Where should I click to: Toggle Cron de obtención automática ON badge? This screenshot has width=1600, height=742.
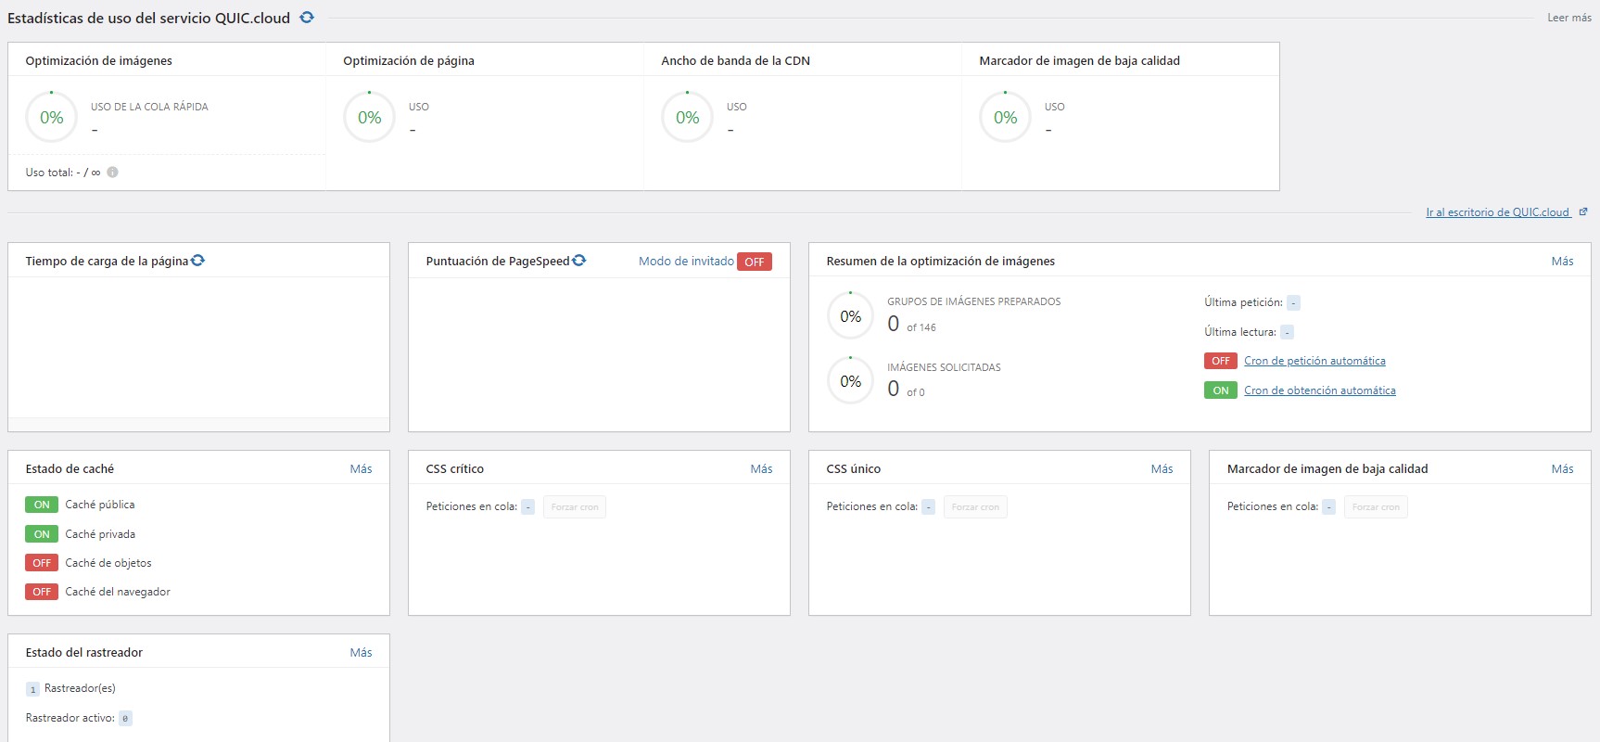coord(1220,390)
